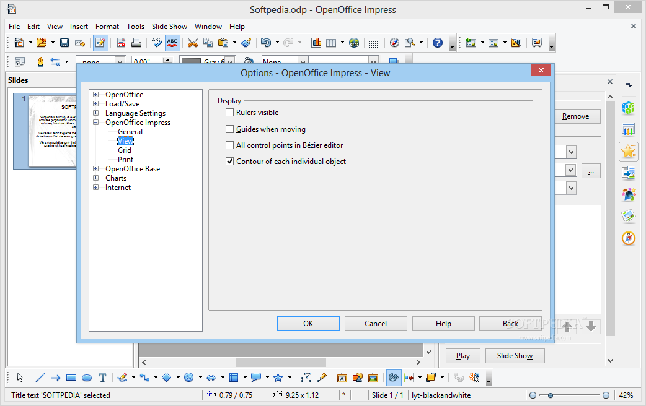Open the Insert menu
646x406 pixels.
point(79,27)
